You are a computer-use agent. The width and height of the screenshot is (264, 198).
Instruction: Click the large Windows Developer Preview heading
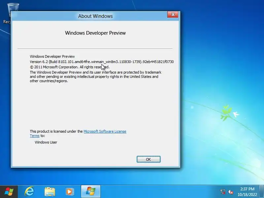95,33
